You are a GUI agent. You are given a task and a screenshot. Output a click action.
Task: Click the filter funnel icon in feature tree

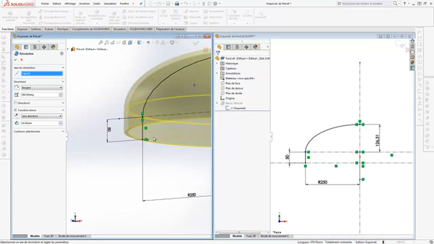point(218,53)
